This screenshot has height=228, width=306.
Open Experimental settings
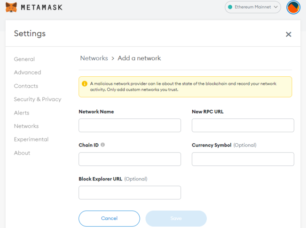[31, 139]
